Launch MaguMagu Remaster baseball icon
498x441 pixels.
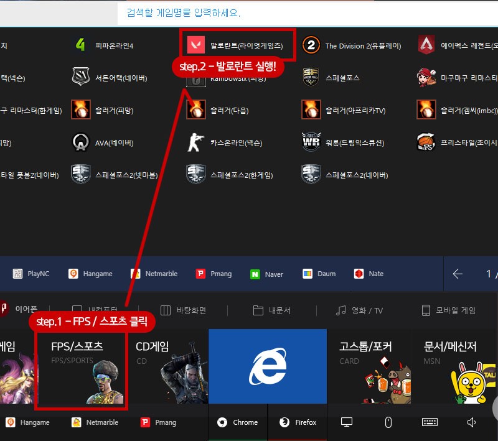[426, 77]
